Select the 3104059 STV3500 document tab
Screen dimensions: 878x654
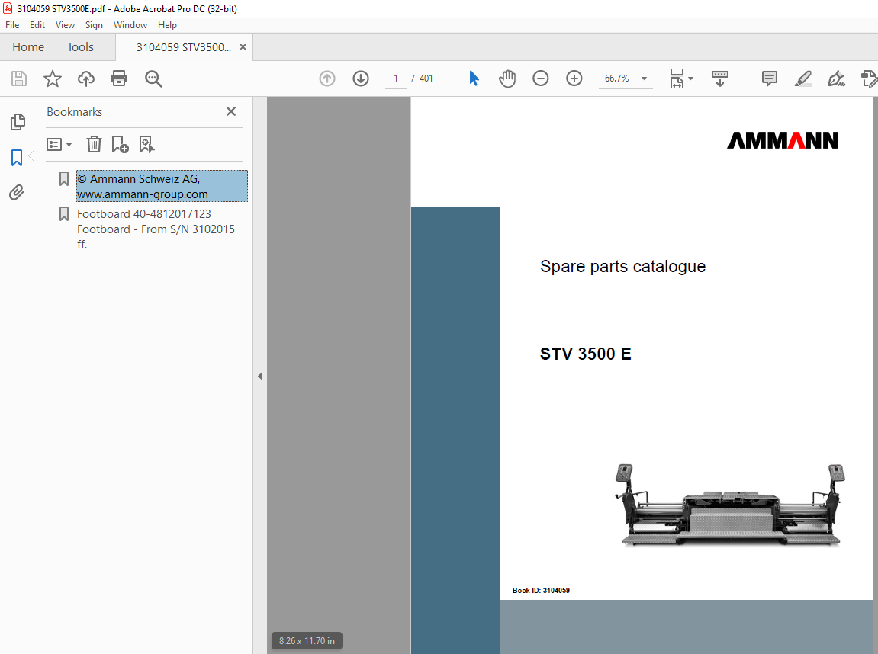point(184,47)
